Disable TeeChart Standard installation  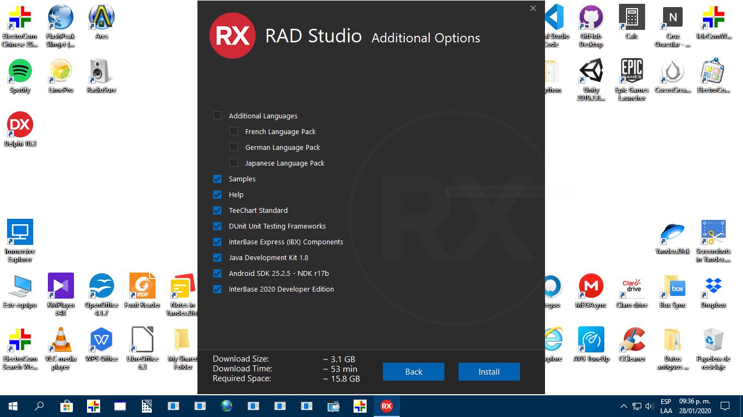(218, 210)
